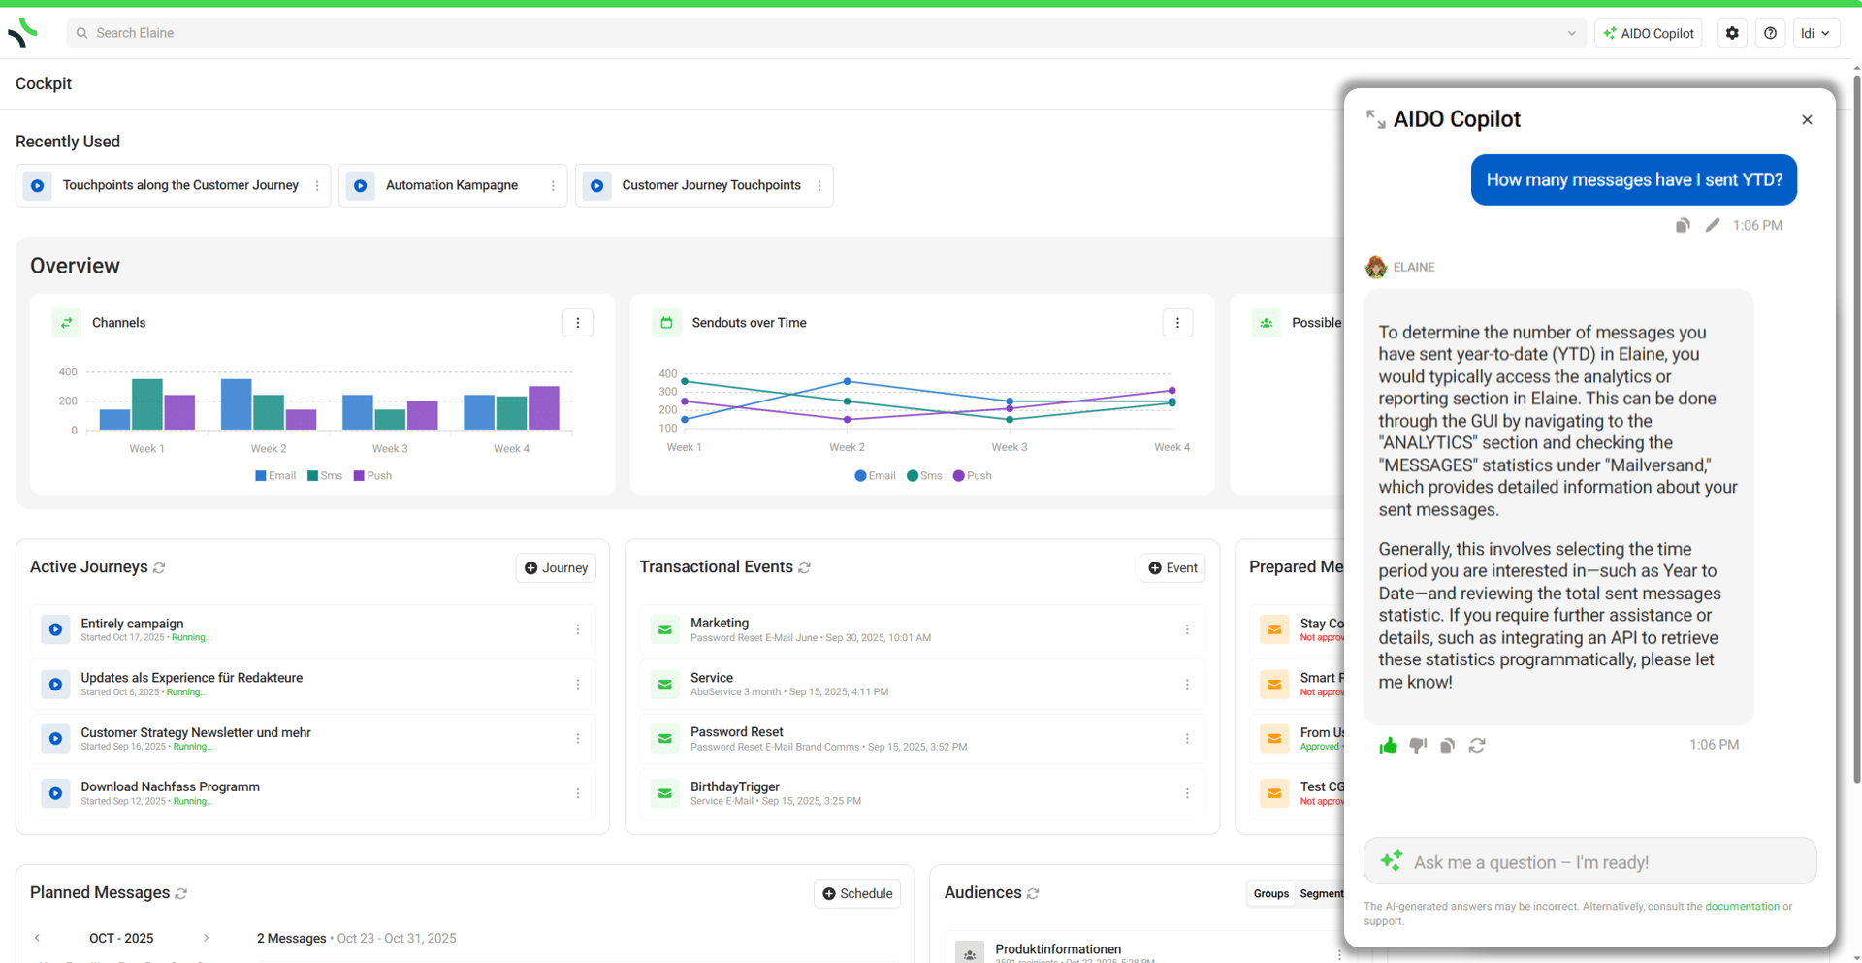Regenerate Elaine's answer
1862x963 pixels.
click(1477, 745)
